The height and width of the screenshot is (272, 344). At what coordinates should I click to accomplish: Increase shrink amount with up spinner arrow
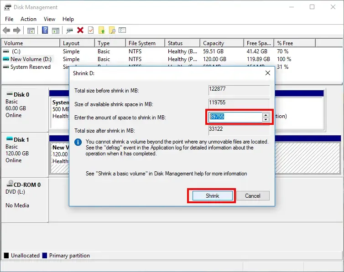tap(266, 115)
